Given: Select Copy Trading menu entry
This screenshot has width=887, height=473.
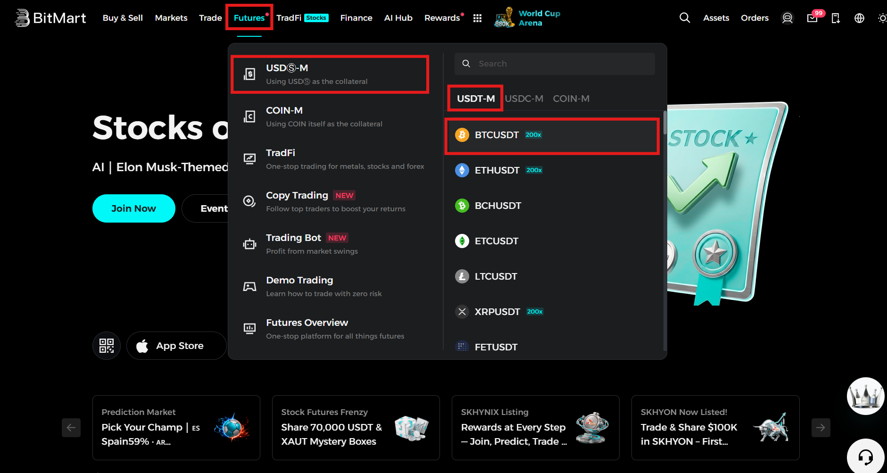Looking at the screenshot, I should click(x=330, y=201).
